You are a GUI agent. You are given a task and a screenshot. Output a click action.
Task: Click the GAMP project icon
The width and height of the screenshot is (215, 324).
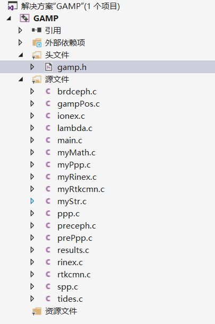click(x=24, y=18)
